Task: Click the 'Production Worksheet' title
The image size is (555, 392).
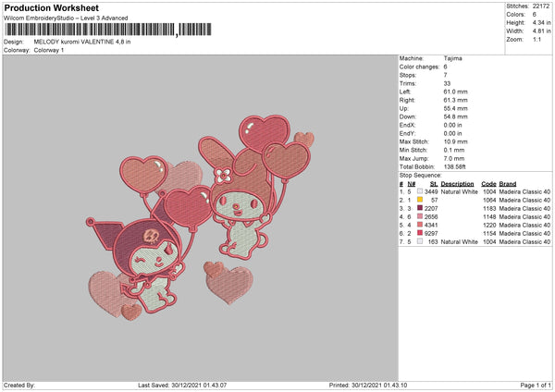Action: (x=52, y=7)
